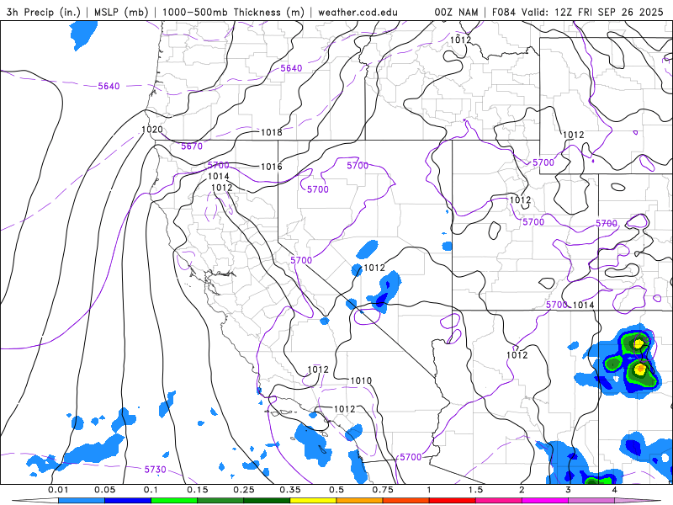673x505 pixels.
Task: Click the light blue 0.01–0.05 legend swatch
Action: (82, 501)
